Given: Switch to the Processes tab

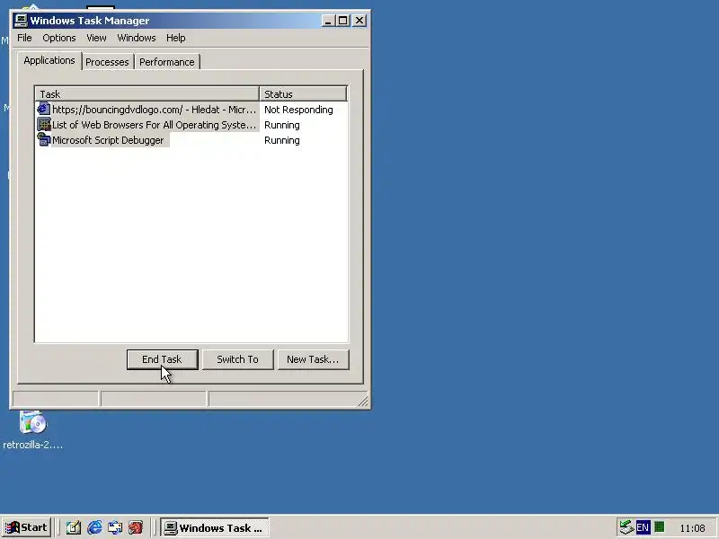Looking at the screenshot, I should click(107, 62).
